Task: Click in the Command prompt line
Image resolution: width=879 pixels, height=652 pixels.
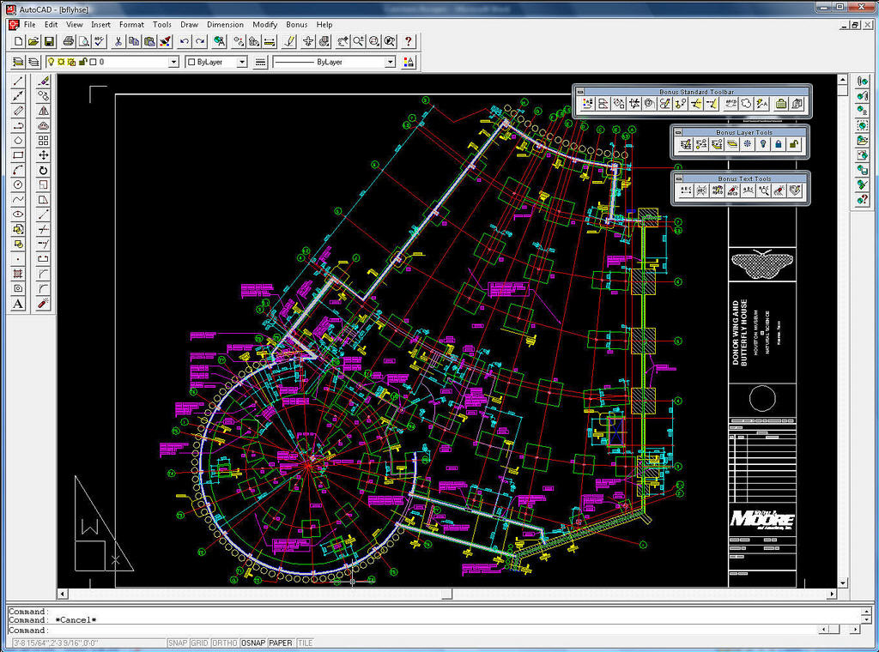Action: pyautogui.click(x=412, y=631)
